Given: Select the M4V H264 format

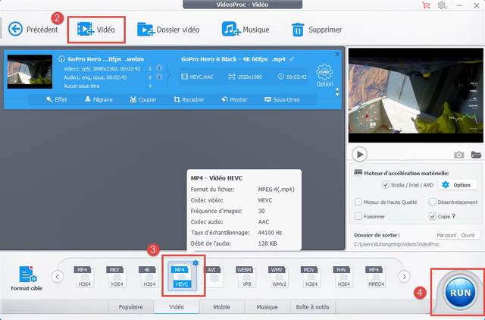Looking at the screenshot, I should coord(343,276).
